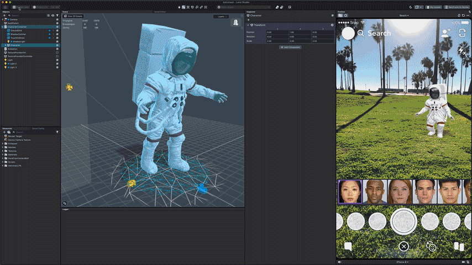Close the lens carousel with X icon

(403, 247)
